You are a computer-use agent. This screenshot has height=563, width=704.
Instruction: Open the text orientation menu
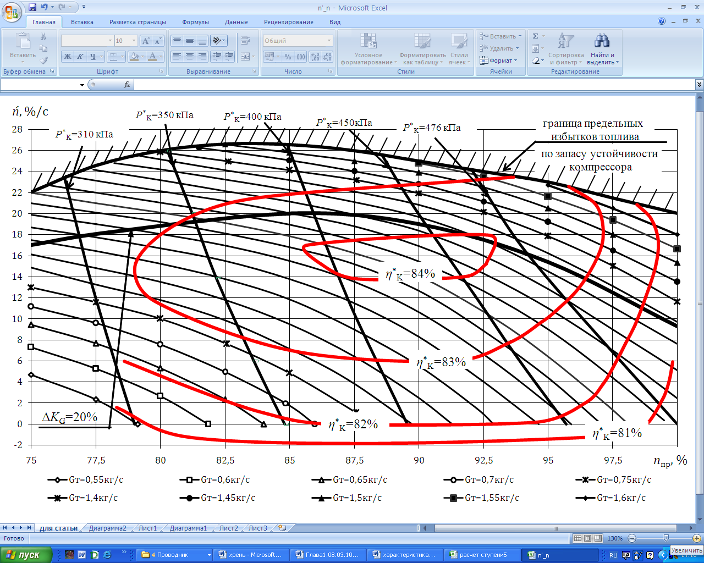[x=218, y=41]
